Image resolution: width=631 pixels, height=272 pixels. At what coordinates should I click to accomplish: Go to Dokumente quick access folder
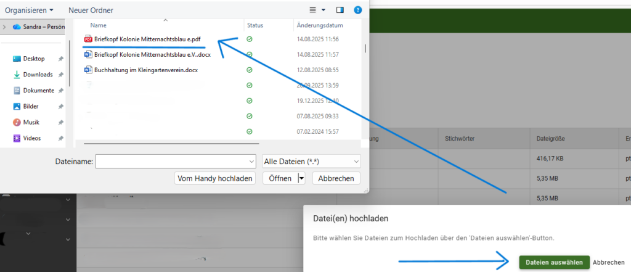pos(38,91)
